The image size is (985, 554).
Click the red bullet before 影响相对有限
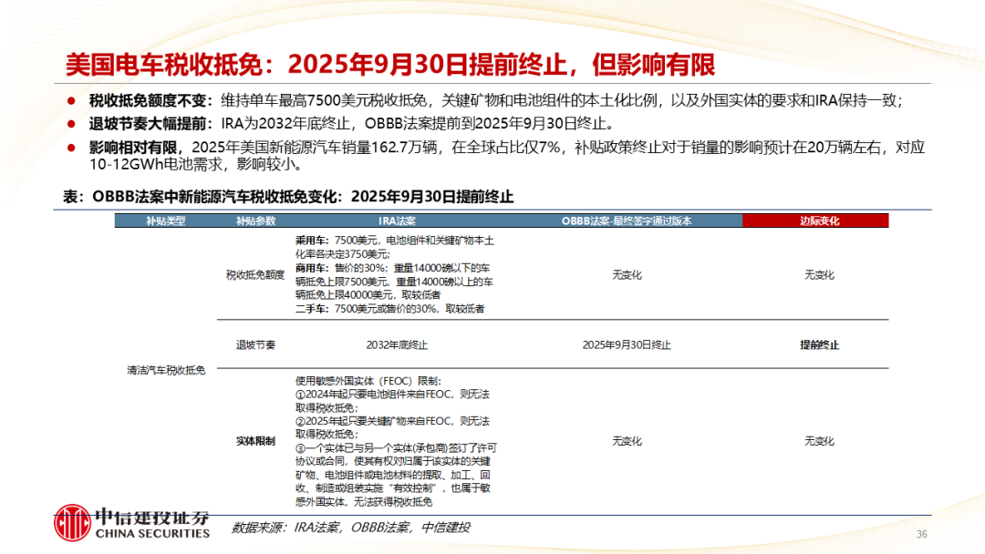(x=70, y=147)
